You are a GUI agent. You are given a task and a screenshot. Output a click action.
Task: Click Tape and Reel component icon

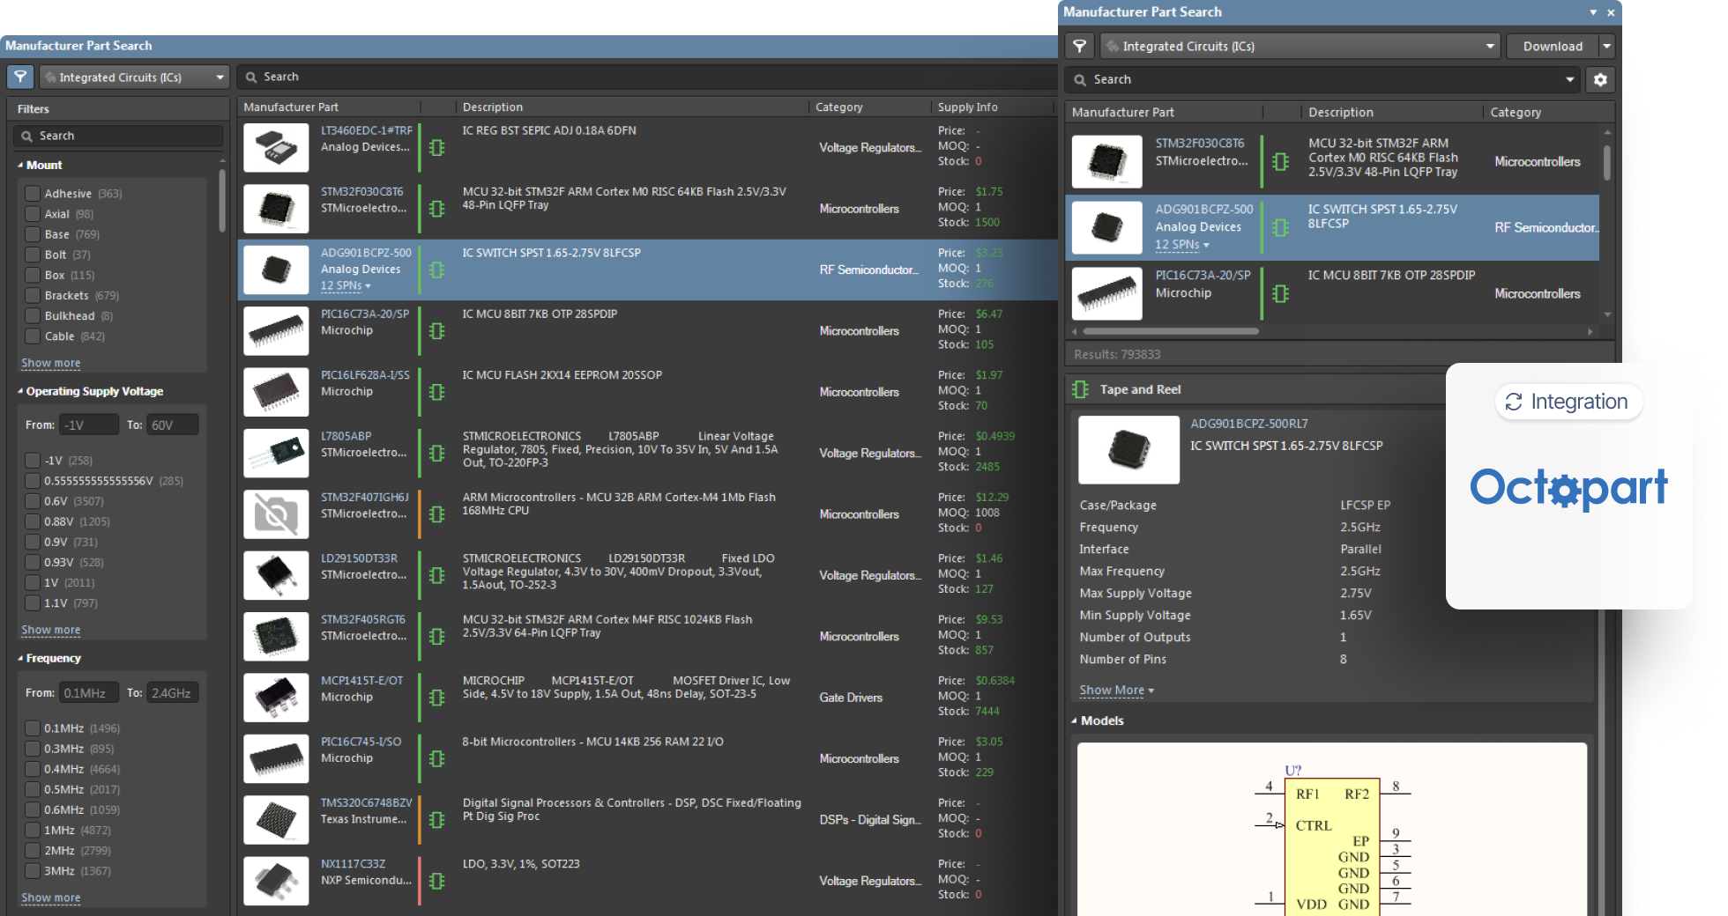click(x=1080, y=389)
